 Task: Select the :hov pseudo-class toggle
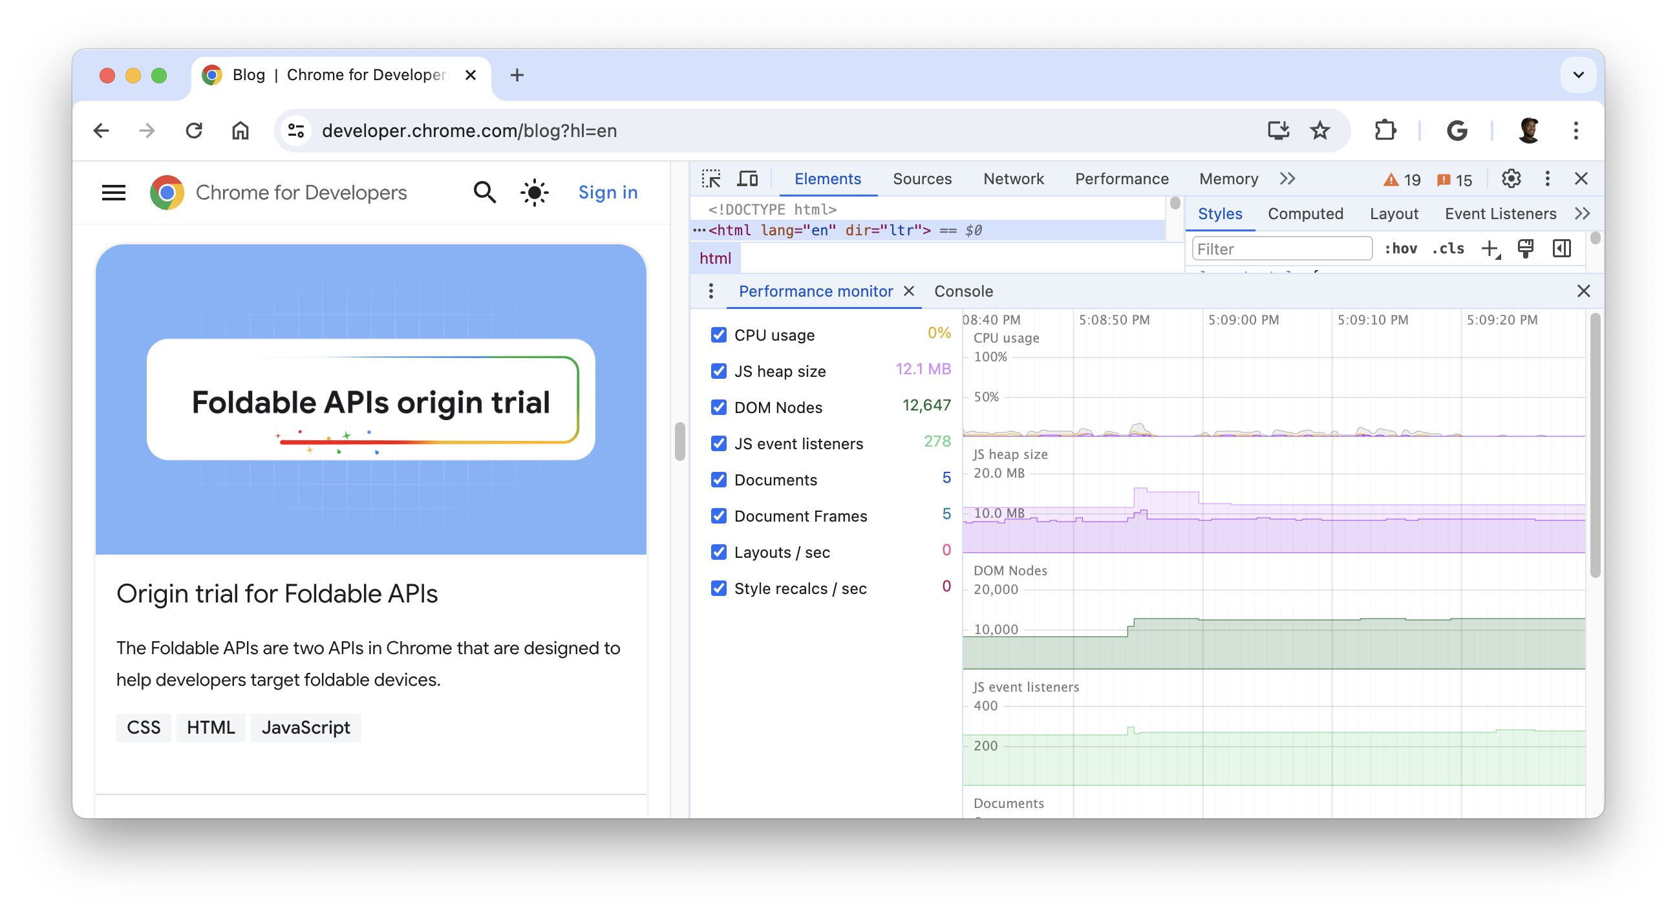[1401, 248]
